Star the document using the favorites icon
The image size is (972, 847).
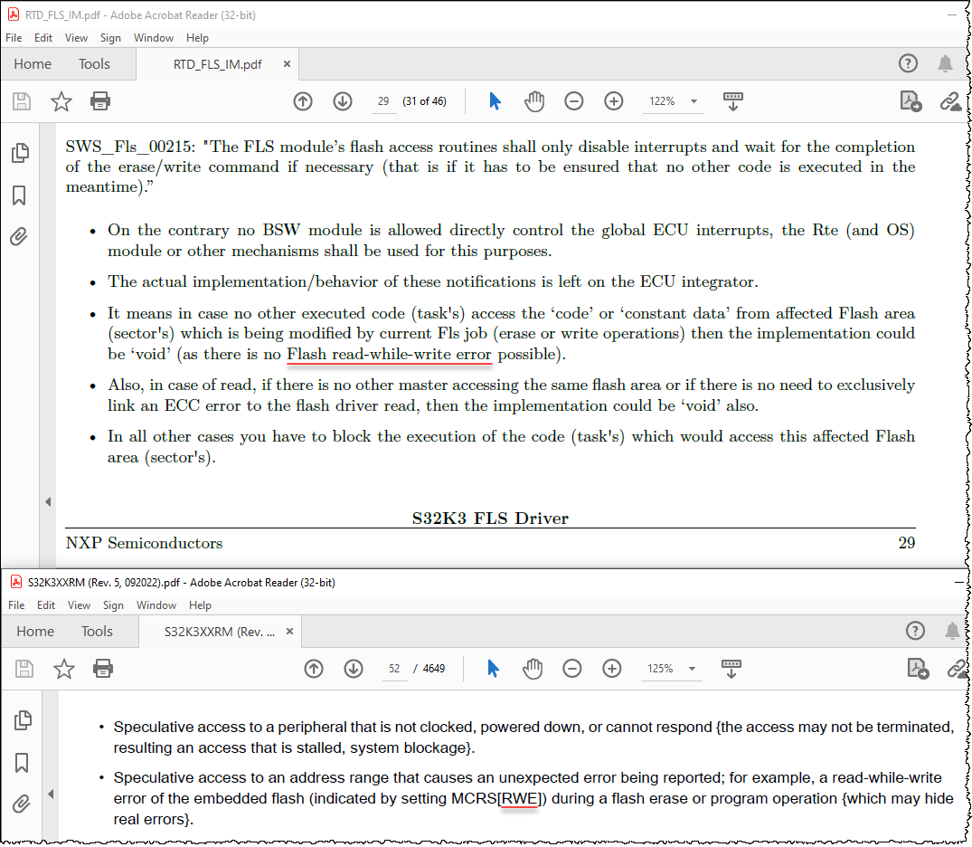tap(61, 101)
